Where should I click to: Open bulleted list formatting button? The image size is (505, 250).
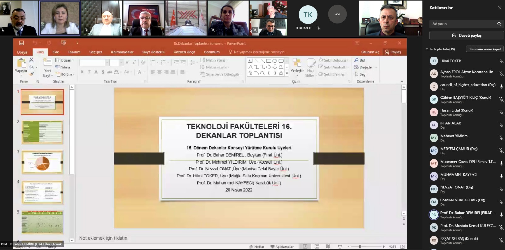click(153, 62)
